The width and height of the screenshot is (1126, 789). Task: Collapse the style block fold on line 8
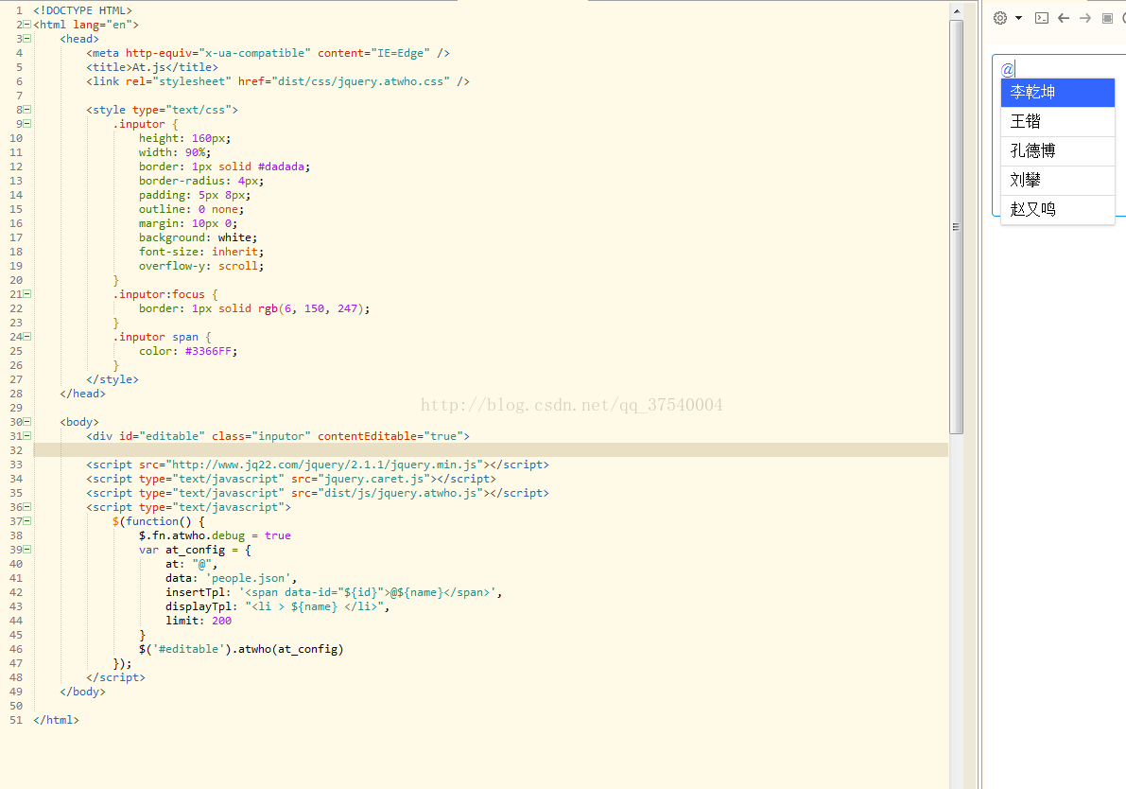click(27, 109)
